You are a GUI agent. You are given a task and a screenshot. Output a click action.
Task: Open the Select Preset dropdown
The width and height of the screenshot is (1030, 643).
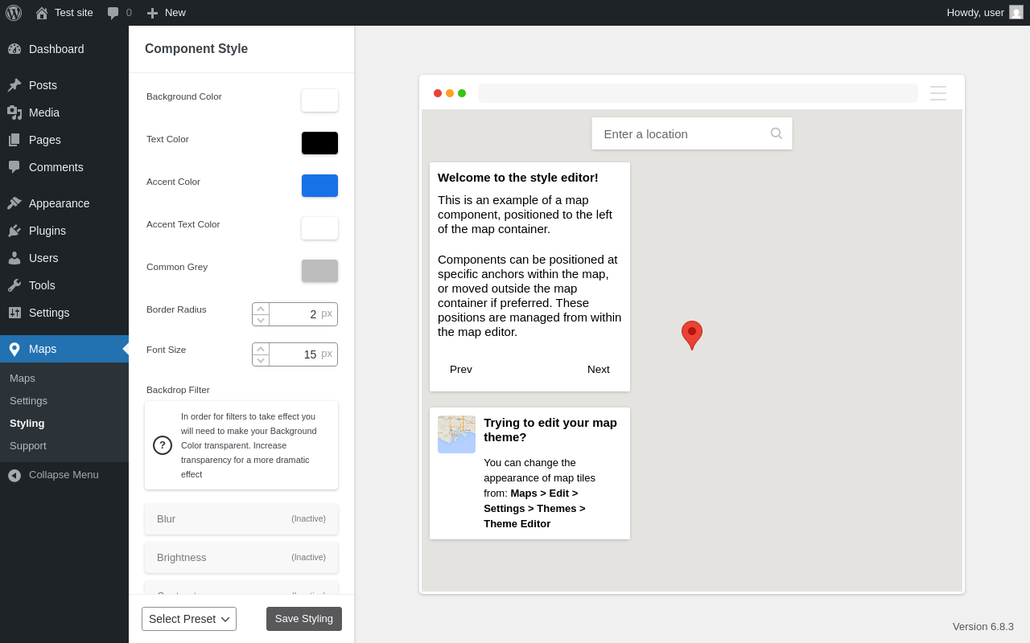pyautogui.click(x=189, y=619)
